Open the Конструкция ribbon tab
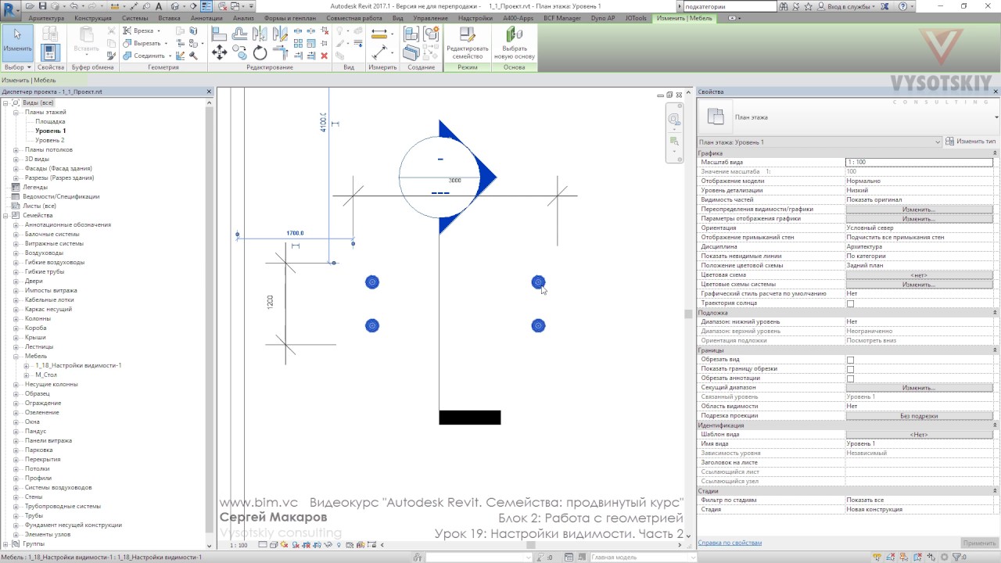 (x=92, y=18)
